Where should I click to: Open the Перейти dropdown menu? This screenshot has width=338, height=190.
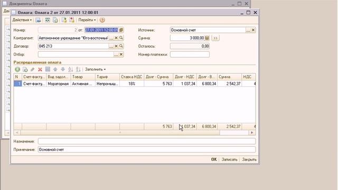(x=87, y=20)
